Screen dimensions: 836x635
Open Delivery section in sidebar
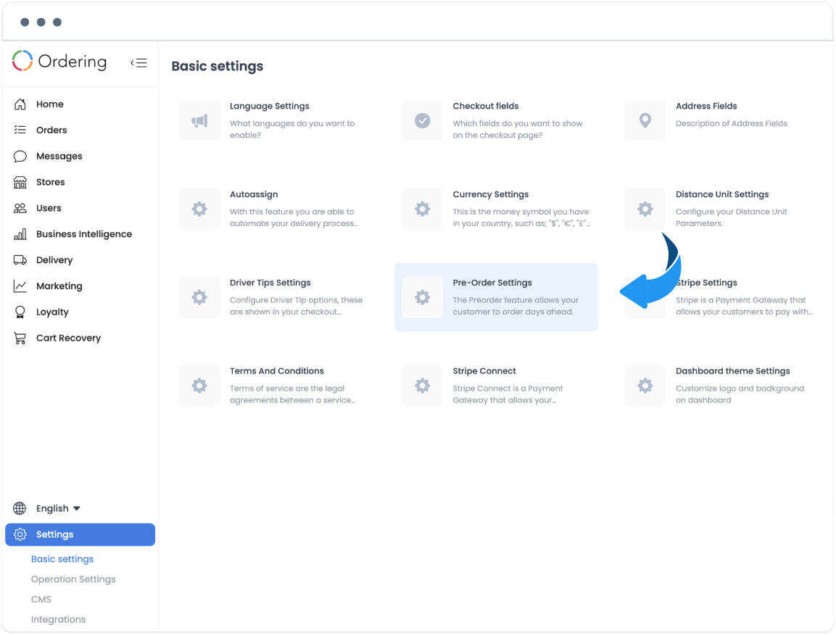(54, 260)
